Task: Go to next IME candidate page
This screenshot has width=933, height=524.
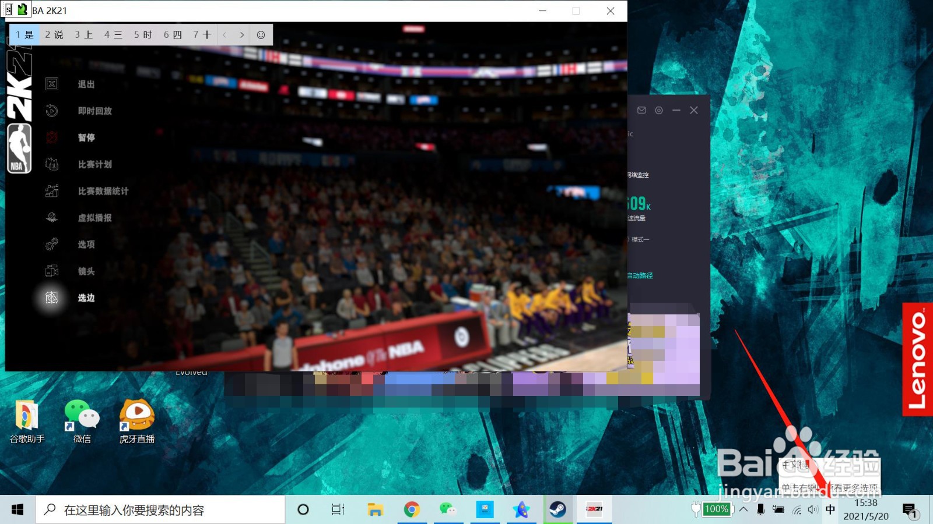Action: click(x=241, y=35)
